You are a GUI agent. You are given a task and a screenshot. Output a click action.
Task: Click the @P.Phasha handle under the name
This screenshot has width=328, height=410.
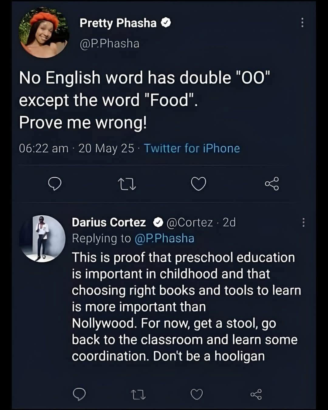(x=109, y=44)
